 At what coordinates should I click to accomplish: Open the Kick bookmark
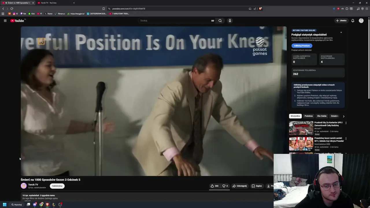tap(32, 14)
